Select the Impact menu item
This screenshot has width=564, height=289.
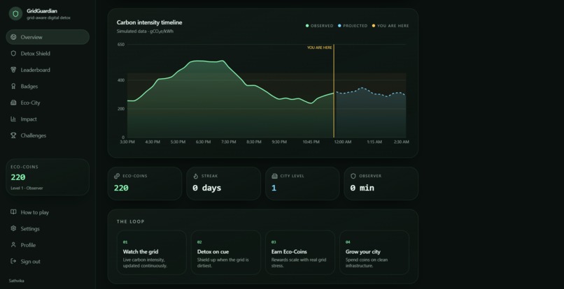(x=48, y=119)
